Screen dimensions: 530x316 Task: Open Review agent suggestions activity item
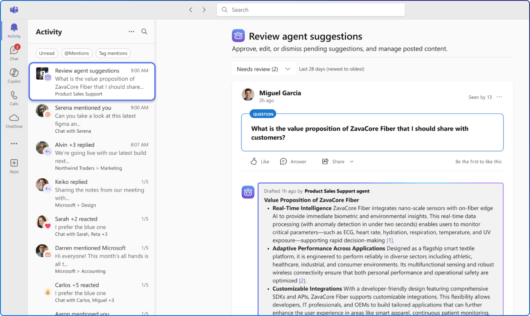[92, 82]
